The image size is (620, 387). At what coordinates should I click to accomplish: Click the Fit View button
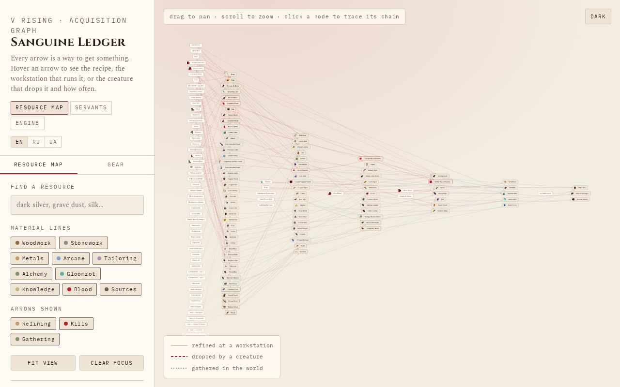[x=43, y=363]
